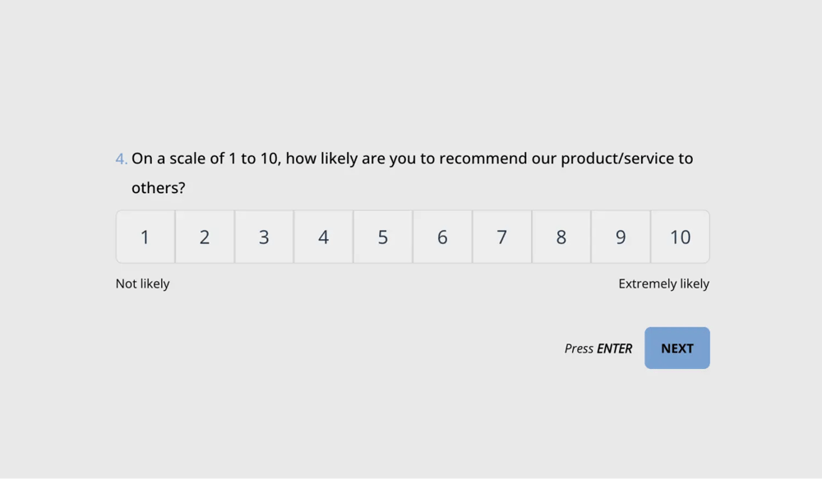
Task: Click the NEXT button
Action: tap(677, 348)
